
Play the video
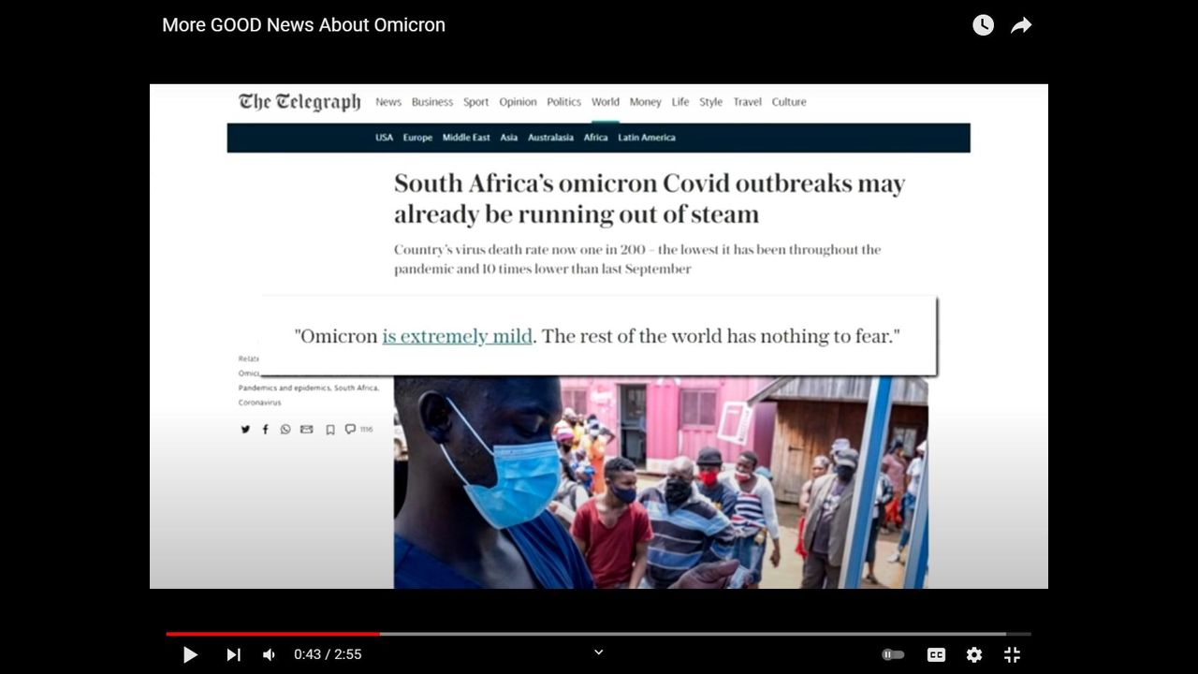[190, 655]
